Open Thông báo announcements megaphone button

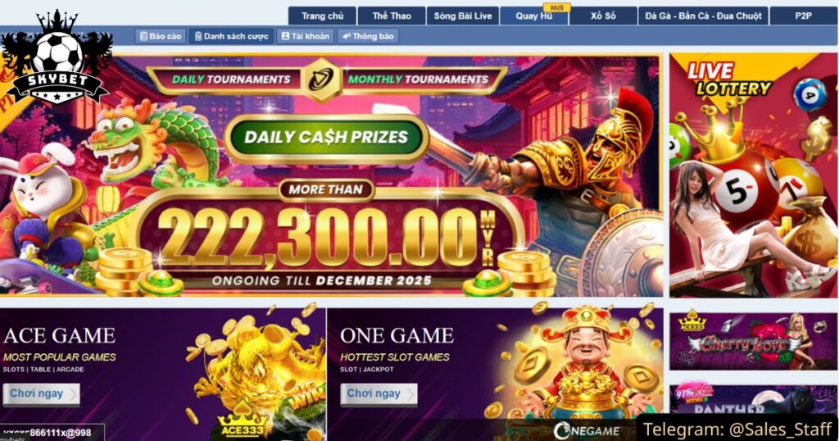[368, 36]
